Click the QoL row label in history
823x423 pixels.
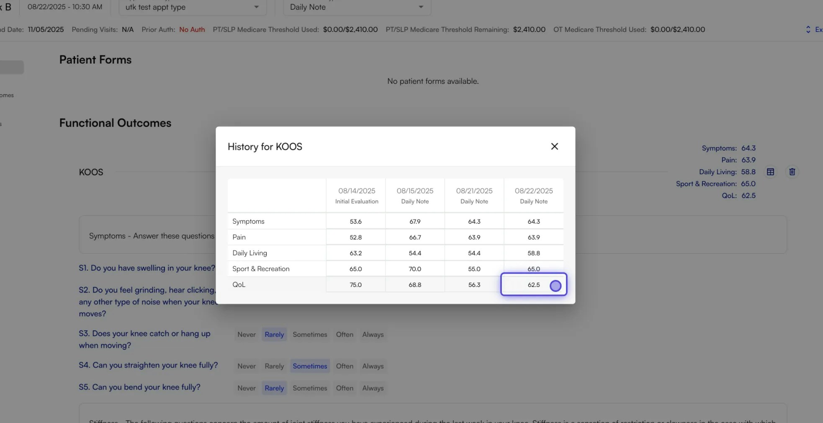pyautogui.click(x=239, y=284)
